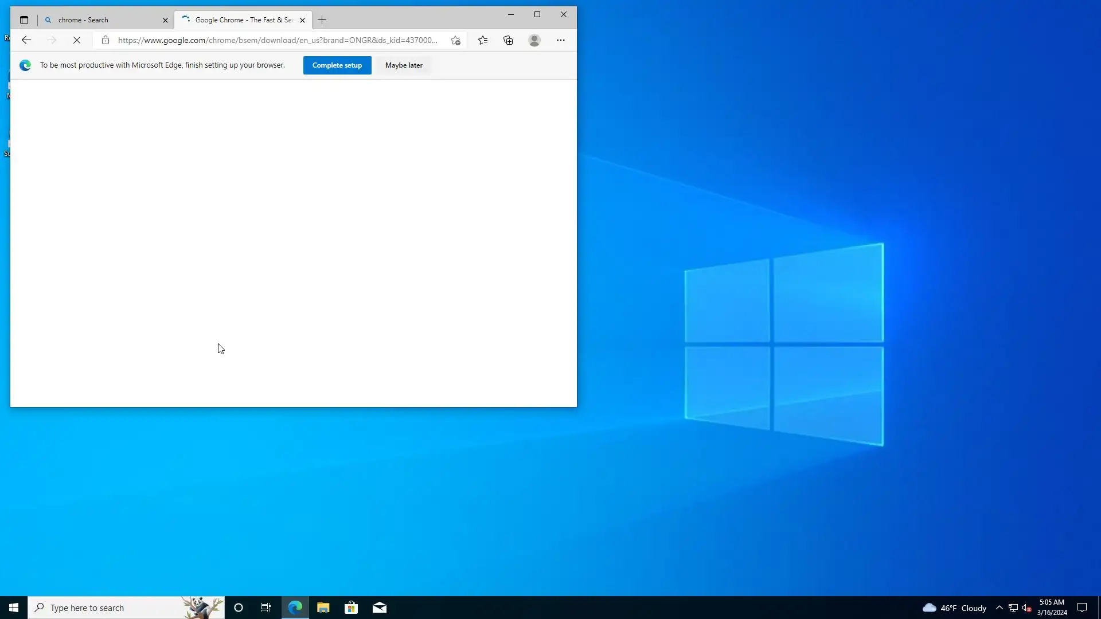
Task: Open Microsoft Store from taskbar
Action: [351, 608]
